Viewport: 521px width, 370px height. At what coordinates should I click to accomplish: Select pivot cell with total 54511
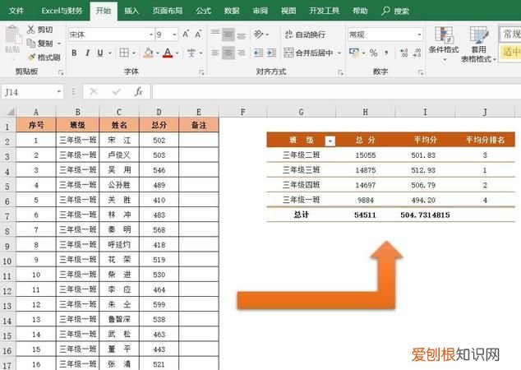365,215
